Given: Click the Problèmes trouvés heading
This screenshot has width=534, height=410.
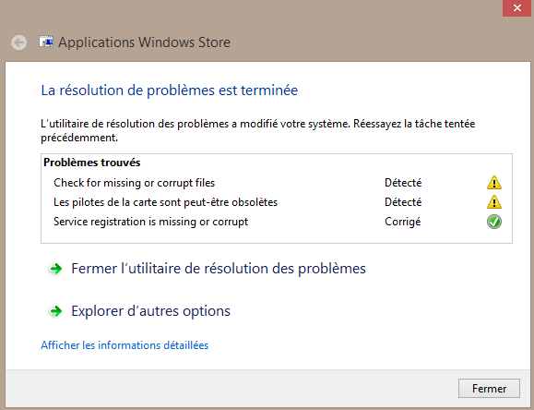Looking at the screenshot, I should pos(92,163).
